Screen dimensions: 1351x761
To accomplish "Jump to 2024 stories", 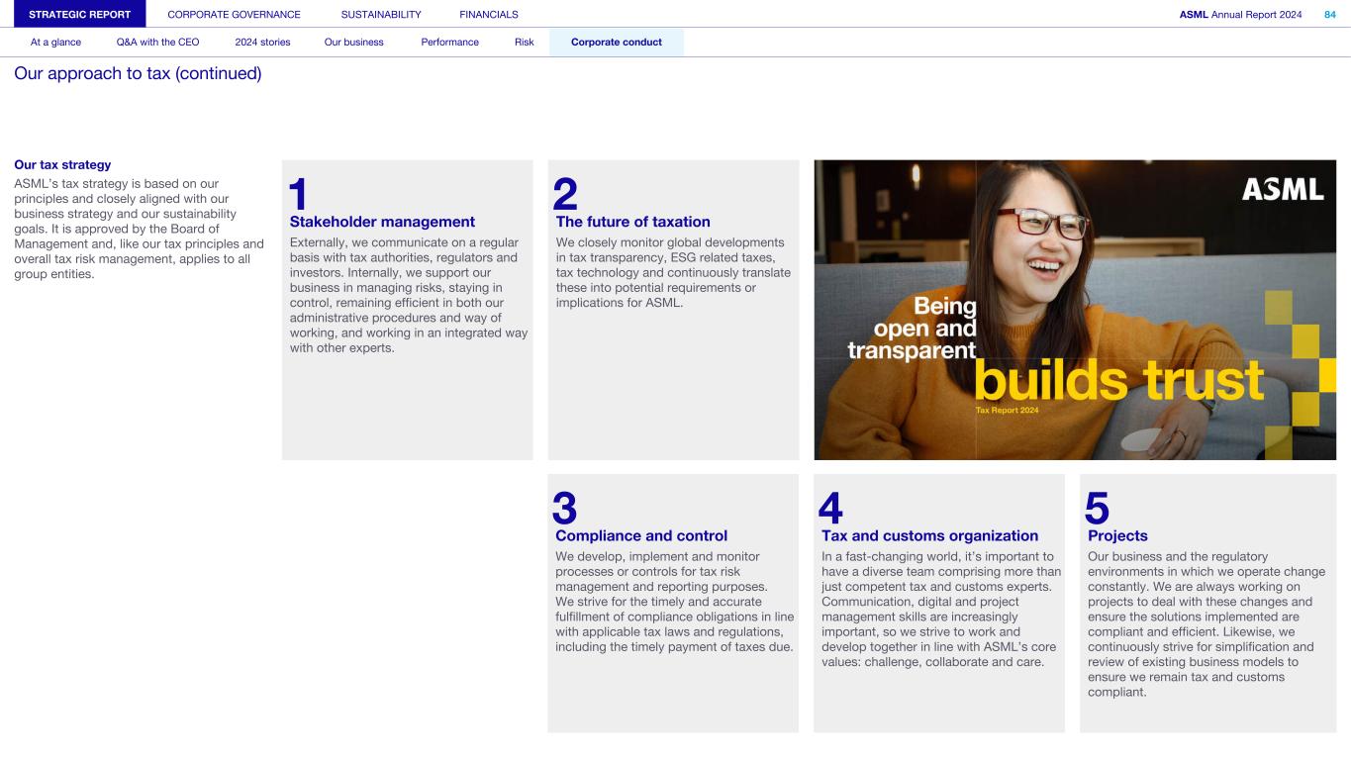I will [x=262, y=43].
